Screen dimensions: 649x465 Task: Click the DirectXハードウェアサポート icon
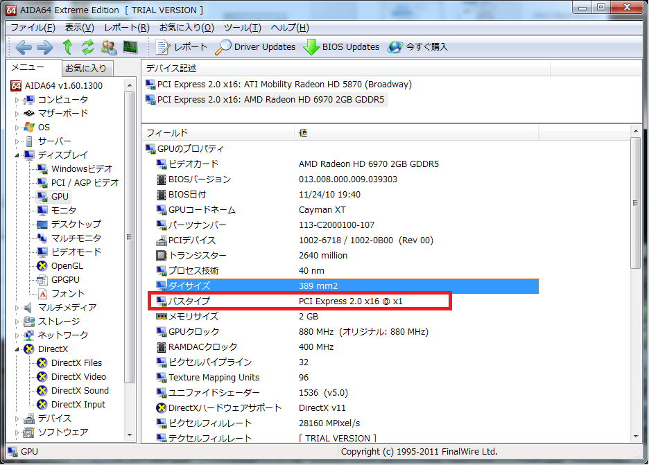pyautogui.click(x=162, y=408)
